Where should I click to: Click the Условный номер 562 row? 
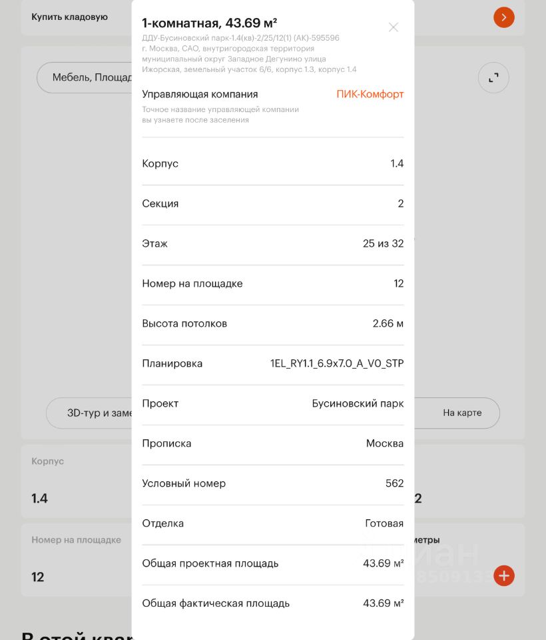tap(272, 484)
